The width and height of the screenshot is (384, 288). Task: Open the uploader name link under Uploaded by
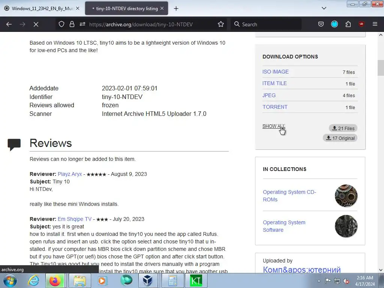[x=301, y=269]
